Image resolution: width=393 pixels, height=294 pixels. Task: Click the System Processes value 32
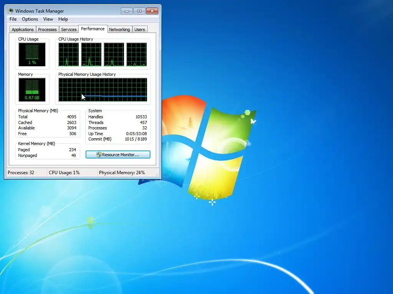[145, 128]
